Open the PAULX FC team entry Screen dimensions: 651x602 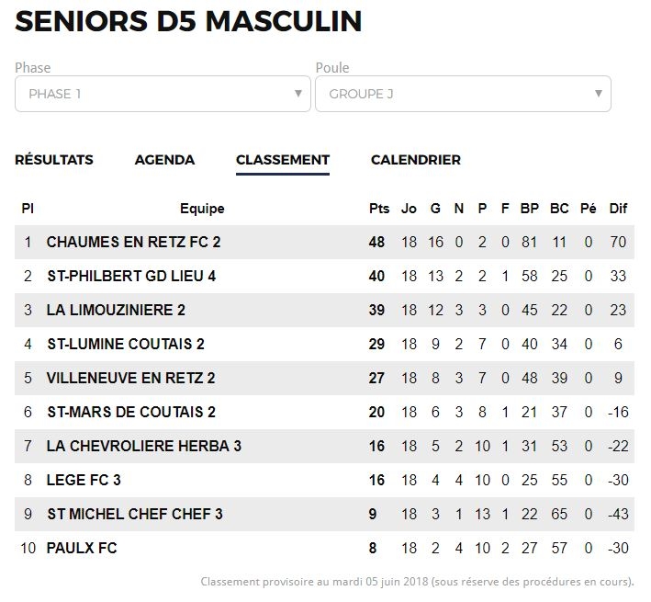82,549
